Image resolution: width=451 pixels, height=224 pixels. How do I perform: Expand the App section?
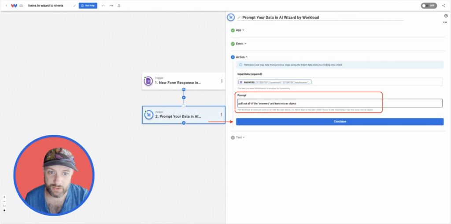[240, 30]
